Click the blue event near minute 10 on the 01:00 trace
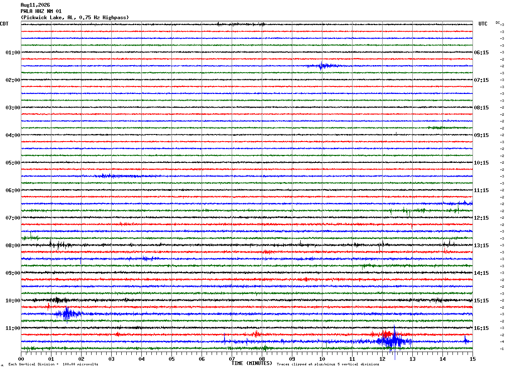Screen dimensions: 506x370 click(322, 66)
